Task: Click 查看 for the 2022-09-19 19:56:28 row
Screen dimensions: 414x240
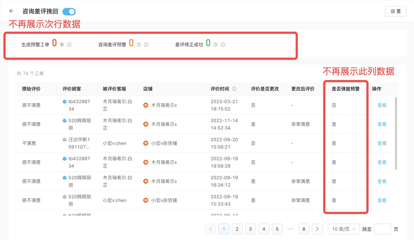Action: [x=382, y=162]
